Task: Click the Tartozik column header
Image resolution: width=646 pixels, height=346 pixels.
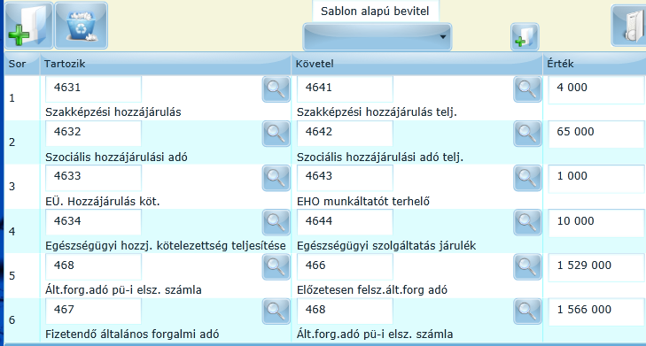Action: click(x=166, y=64)
